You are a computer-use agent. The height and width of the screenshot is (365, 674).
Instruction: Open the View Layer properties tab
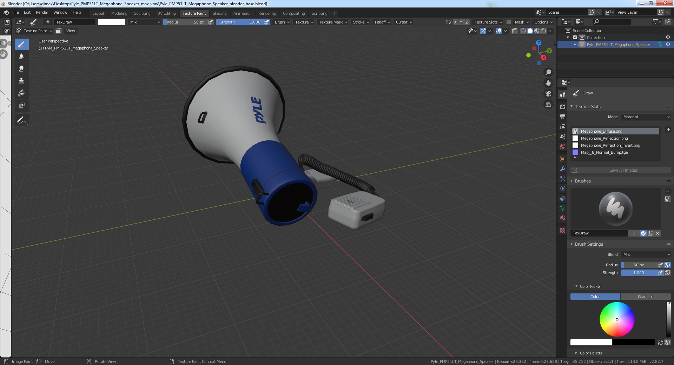[x=563, y=126]
